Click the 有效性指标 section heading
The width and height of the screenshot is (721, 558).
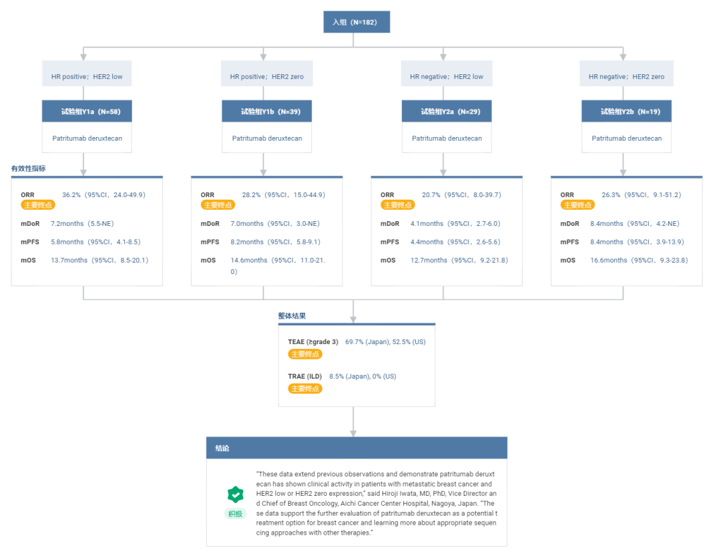tap(29, 169)
